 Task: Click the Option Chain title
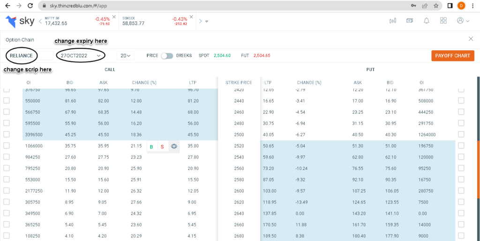pos(20,40)
